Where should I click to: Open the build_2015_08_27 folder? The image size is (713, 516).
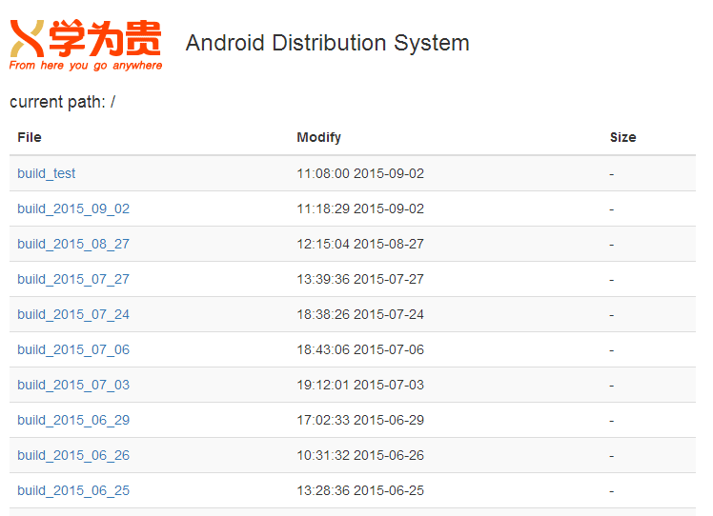73,244
